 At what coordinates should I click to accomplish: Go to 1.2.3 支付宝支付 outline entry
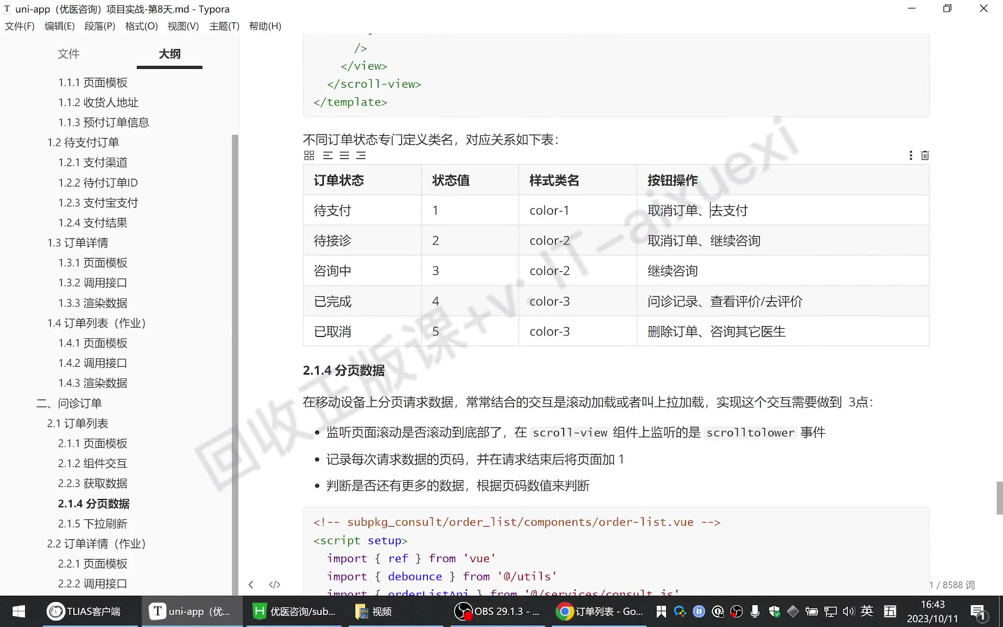(98, 203)
